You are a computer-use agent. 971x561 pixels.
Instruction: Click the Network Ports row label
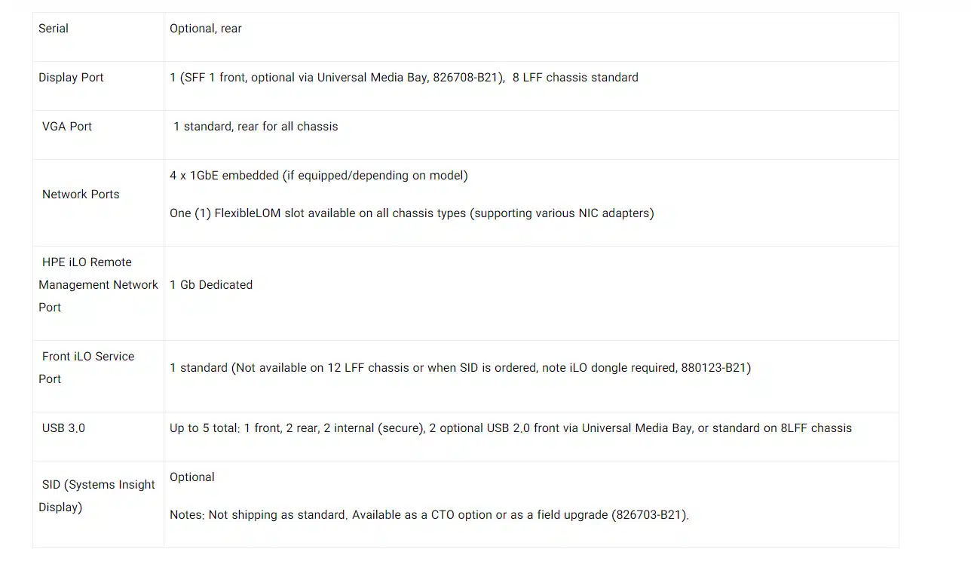tap(81, 195)
